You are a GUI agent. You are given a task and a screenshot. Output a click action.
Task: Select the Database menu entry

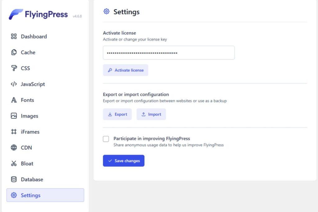click(45, 179)
